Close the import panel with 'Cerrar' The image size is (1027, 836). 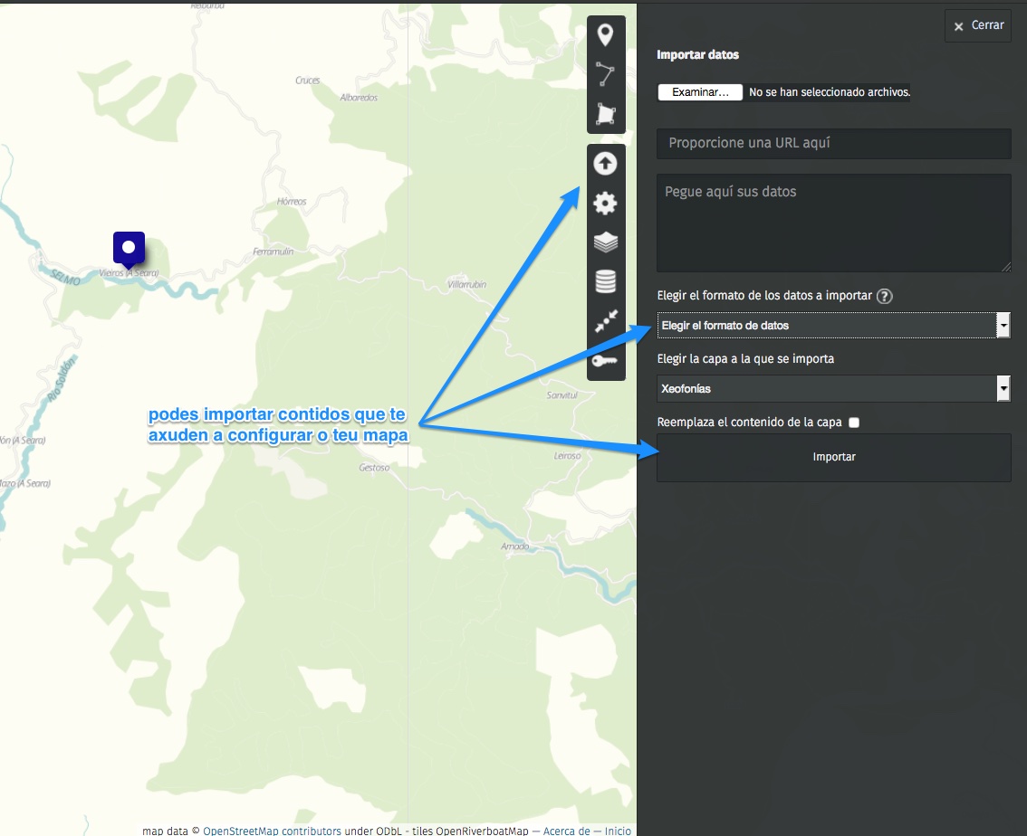pos(978,25)
